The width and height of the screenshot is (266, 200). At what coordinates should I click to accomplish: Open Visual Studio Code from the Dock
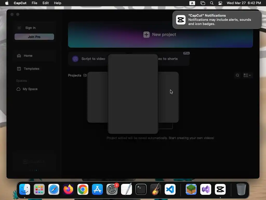click(170, 189)
